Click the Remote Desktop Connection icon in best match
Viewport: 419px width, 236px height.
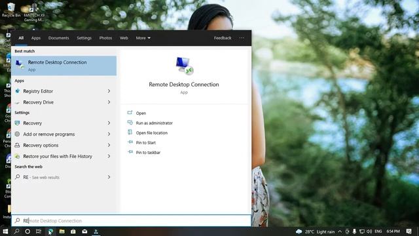click(x=20, y=65)
